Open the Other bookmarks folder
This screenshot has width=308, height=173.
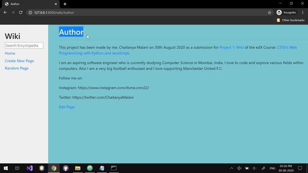point(291,20)
